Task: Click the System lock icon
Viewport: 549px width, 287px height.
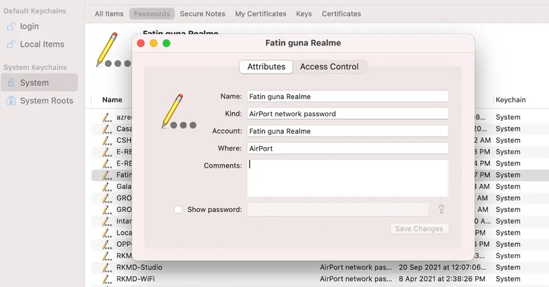Action: pos(11,83)
